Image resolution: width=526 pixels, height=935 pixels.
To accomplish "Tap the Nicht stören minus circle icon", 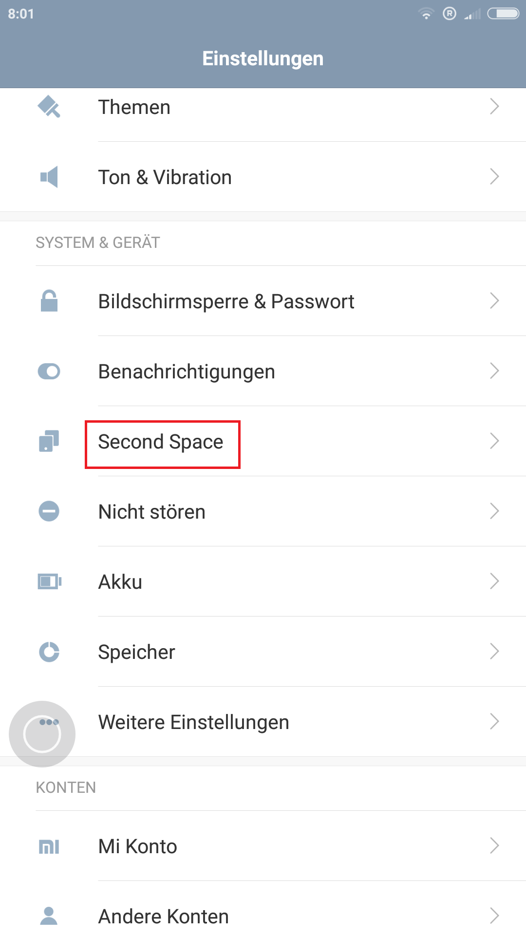I will click(49, 511).
